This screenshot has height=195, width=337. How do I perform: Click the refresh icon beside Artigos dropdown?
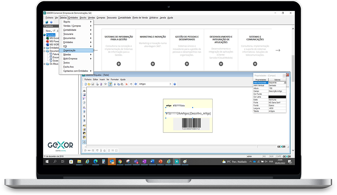click(136, 84)
